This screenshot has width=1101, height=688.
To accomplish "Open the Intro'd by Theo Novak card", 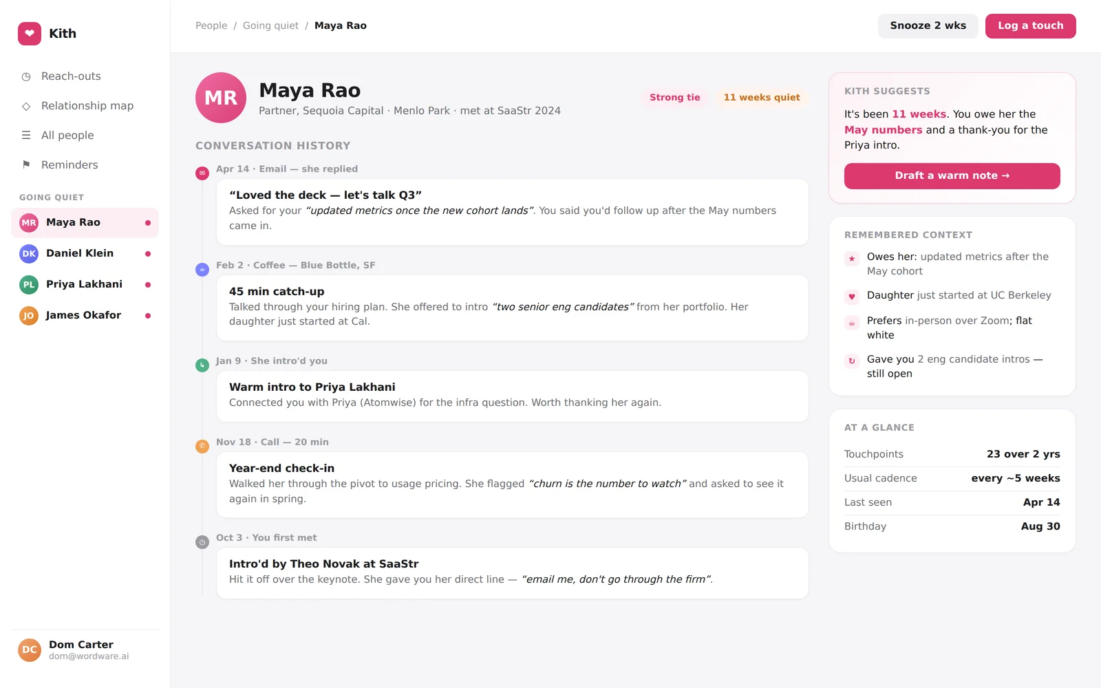I will click(x=513, y=573).
